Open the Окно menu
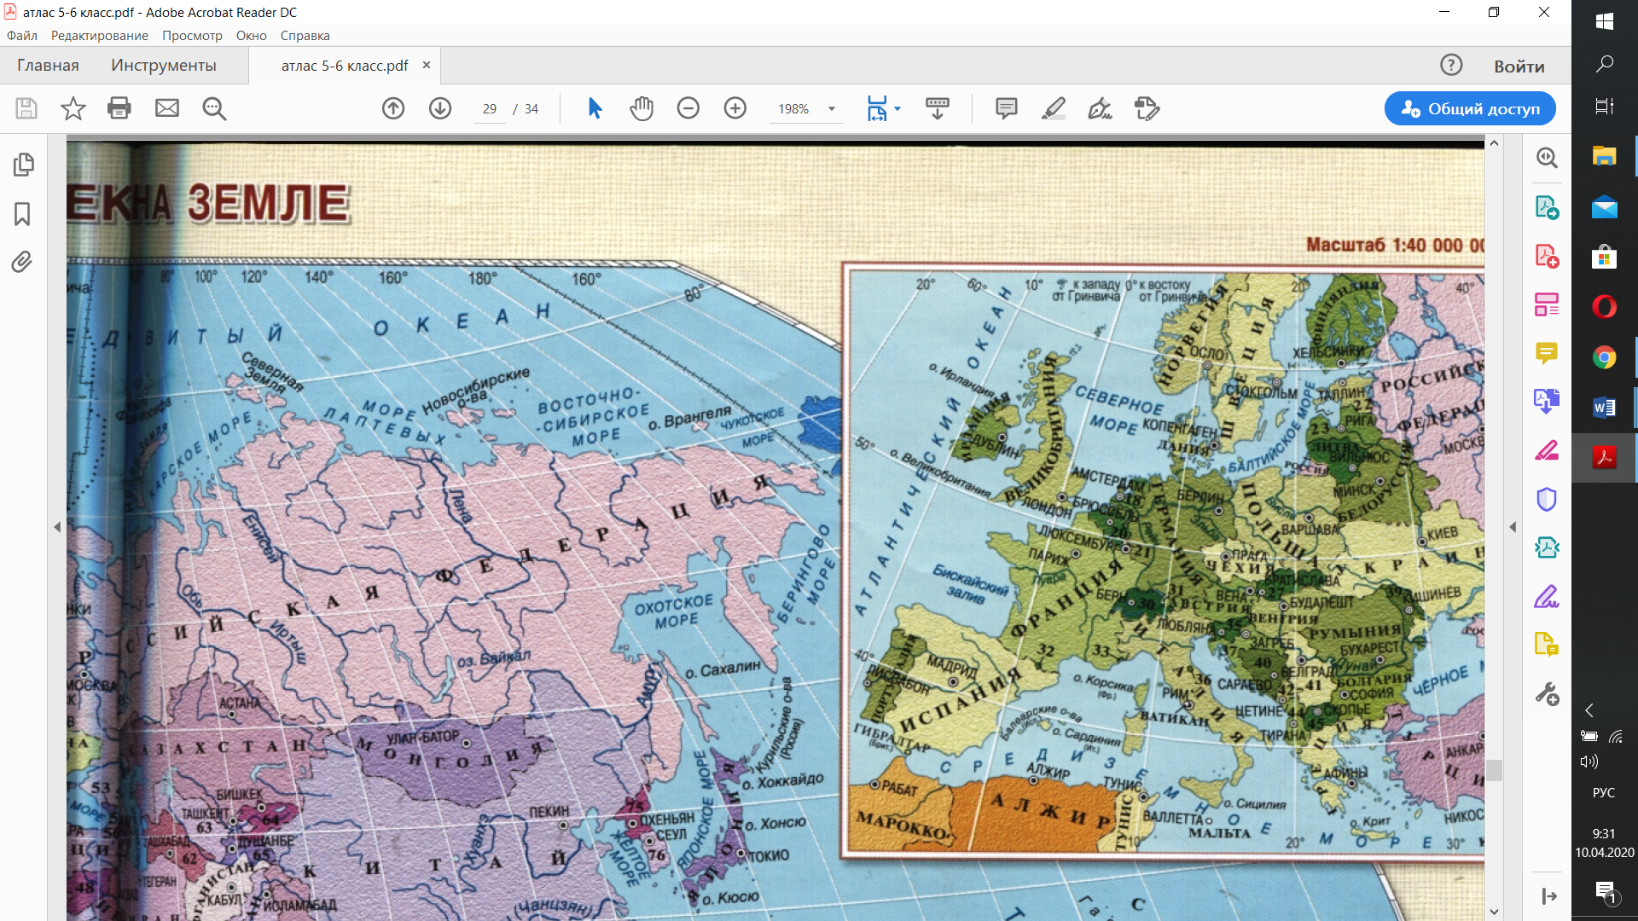1638x921 pixels. click(252, 36)
